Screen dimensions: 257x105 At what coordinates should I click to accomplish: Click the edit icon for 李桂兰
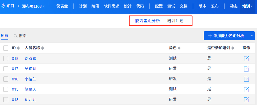[246, 79]
